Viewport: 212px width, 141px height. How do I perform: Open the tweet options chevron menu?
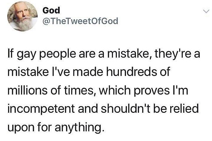pos(205,12)
